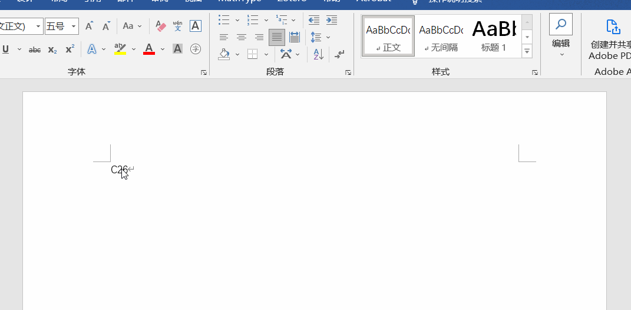631x310 pixels.
Task: Toggle character shading on text
Action: pyautogui.click(x=177, y=49)
